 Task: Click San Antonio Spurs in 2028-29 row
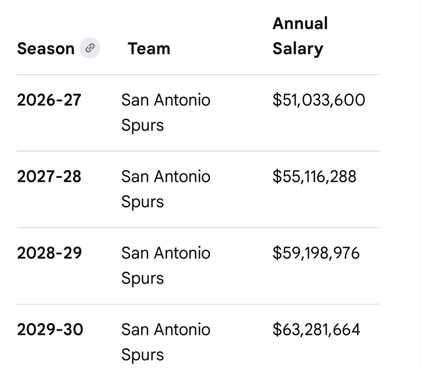tap(166, 266)
